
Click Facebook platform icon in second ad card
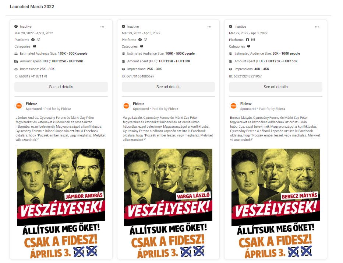pos(140,40)
